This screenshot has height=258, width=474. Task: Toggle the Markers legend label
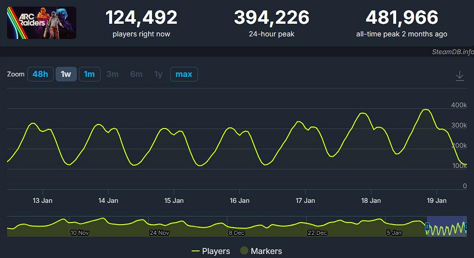[x=266, y=251]
